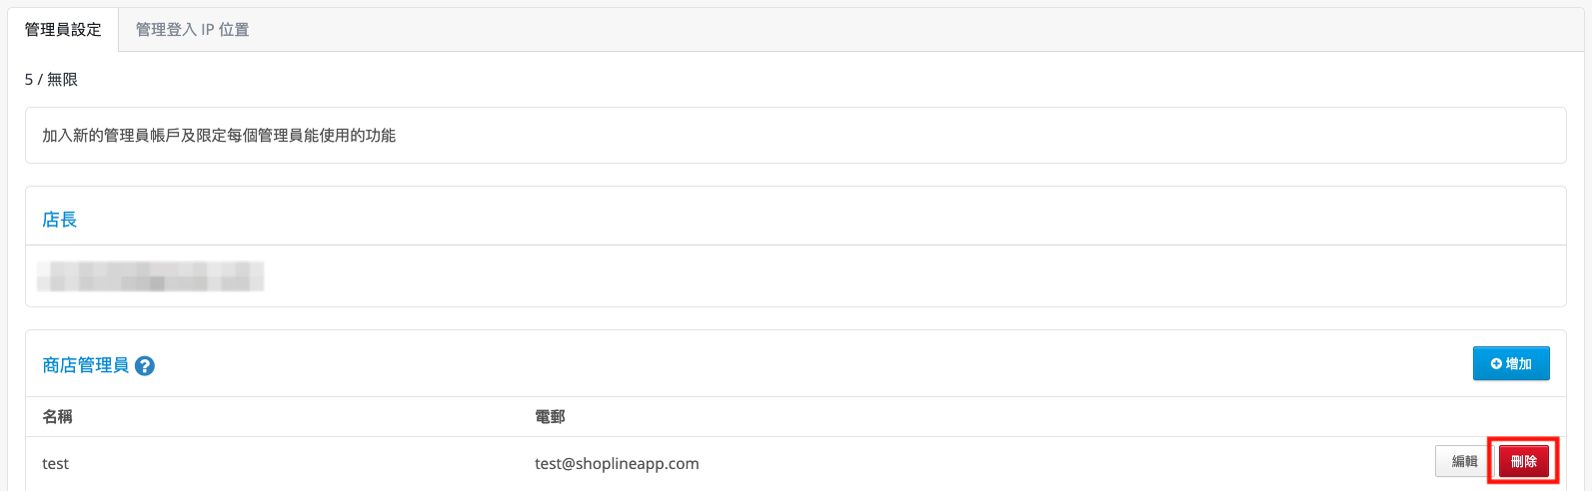
Task: Switch to the 管理員設定 tab
Action: 63,29
